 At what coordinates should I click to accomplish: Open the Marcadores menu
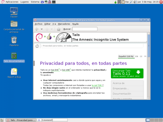[64, 24]
